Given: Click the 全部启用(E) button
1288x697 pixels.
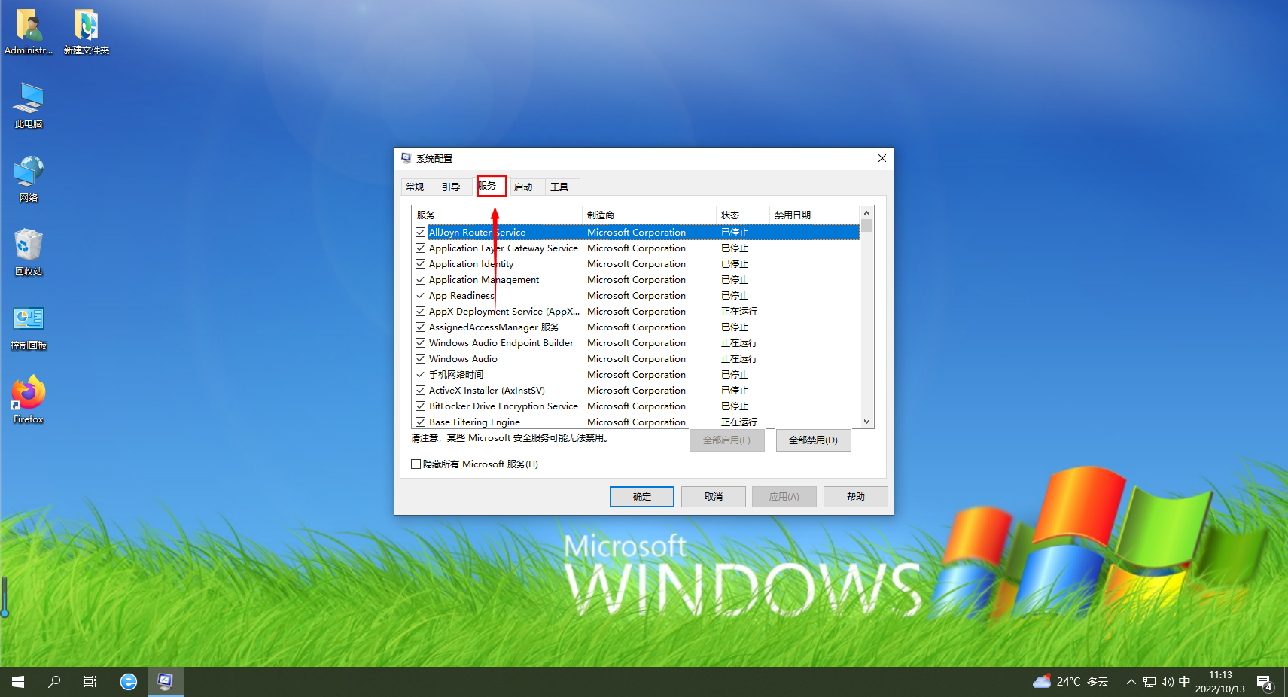Looking at the screenshot, I should (x=726, y=440).
